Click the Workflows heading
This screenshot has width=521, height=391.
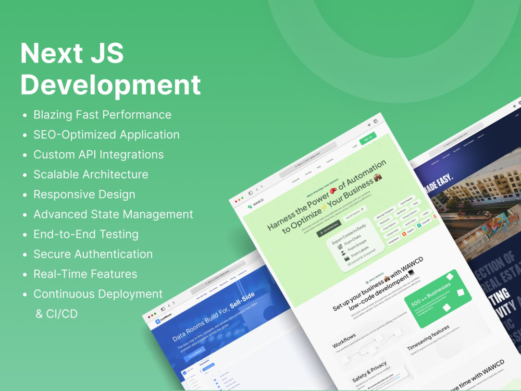click(x=344, y=340)
